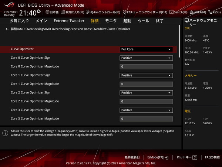Click Core 1 Curve Optimizer Magnitude field
This screenshot has height=167, width=222.
tap(146, 84)
